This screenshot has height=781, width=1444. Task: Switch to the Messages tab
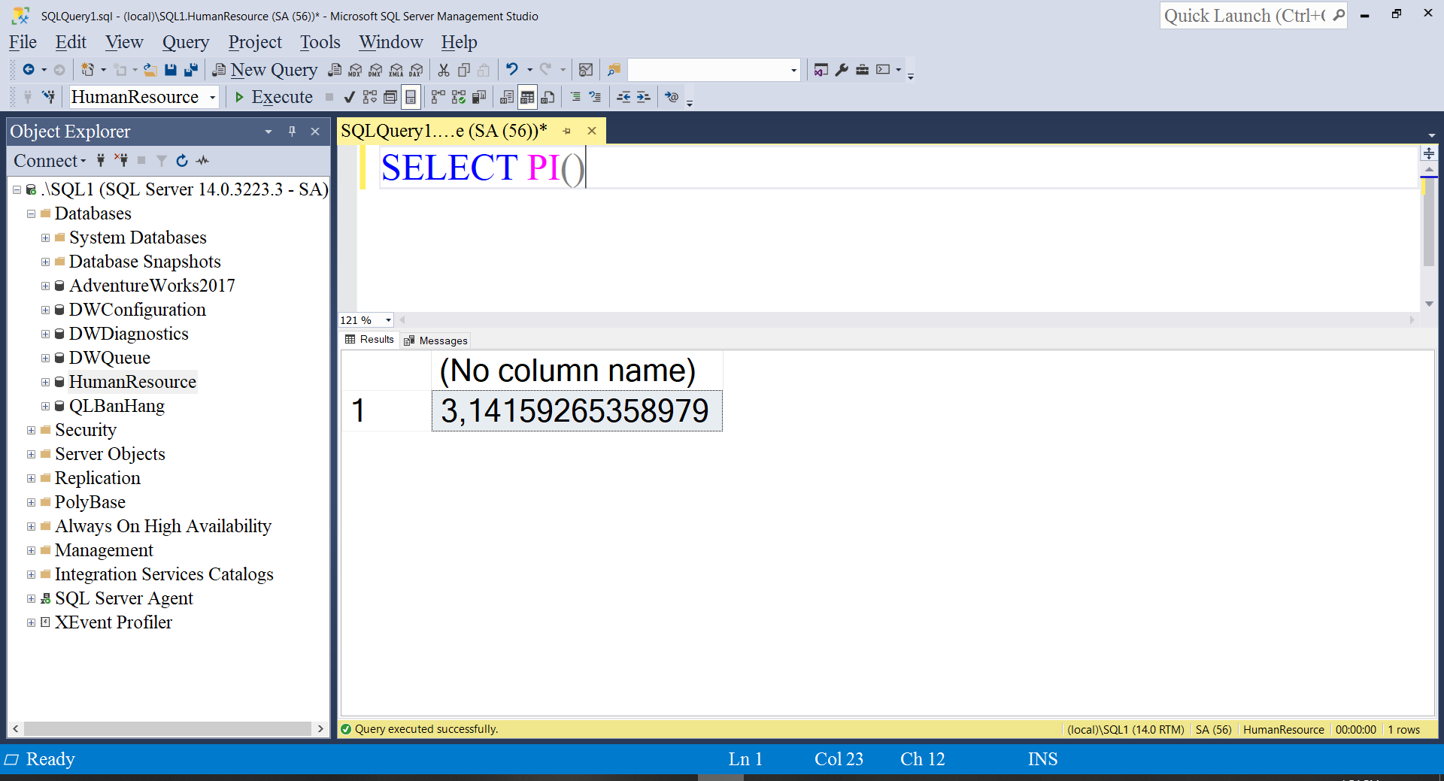(x=435, y=341)
